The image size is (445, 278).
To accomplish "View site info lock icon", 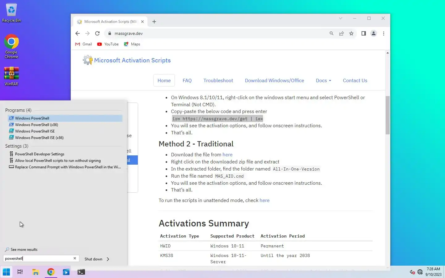I will [109, 33].
